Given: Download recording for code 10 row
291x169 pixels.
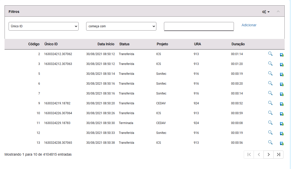Looking at the screenshot, I should 282,114.
